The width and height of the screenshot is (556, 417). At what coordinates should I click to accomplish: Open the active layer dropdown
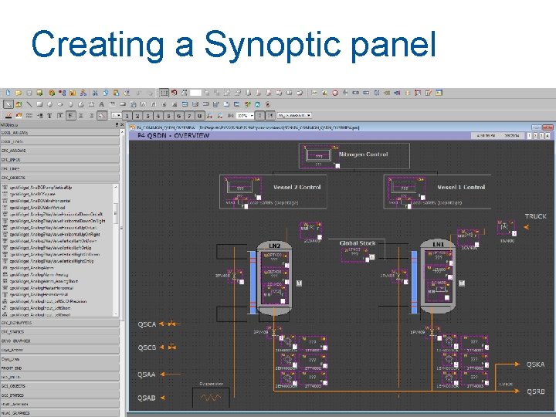[117, 116]
